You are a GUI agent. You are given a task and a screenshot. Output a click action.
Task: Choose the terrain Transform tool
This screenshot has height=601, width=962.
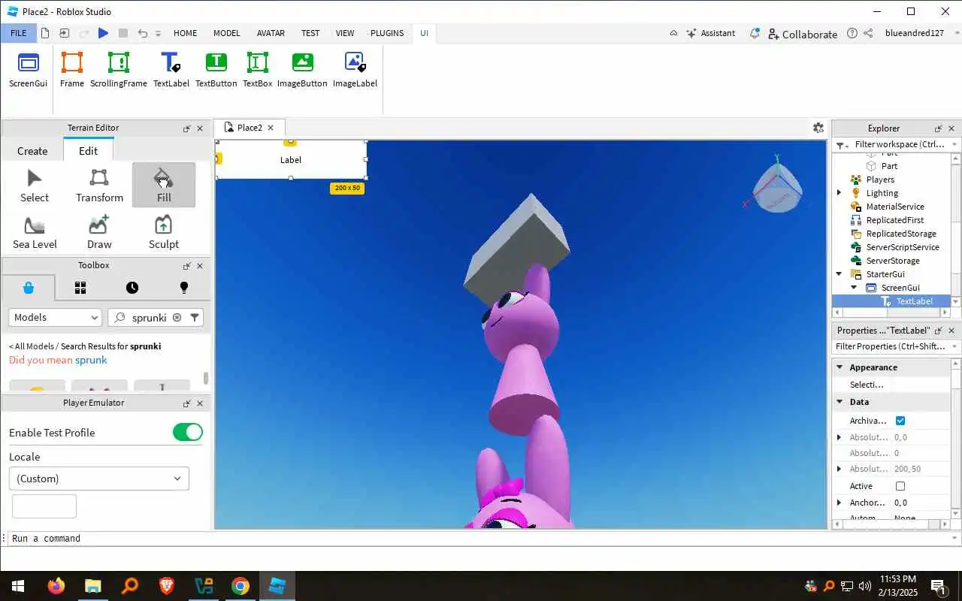[x=99, y=186]
